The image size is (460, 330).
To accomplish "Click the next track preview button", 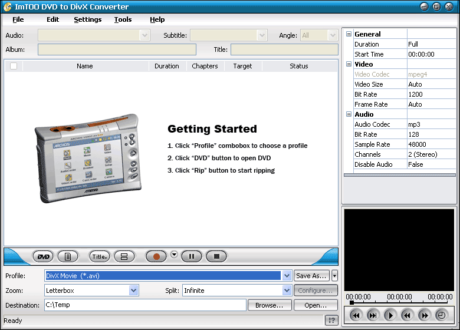I will point(373,315).
